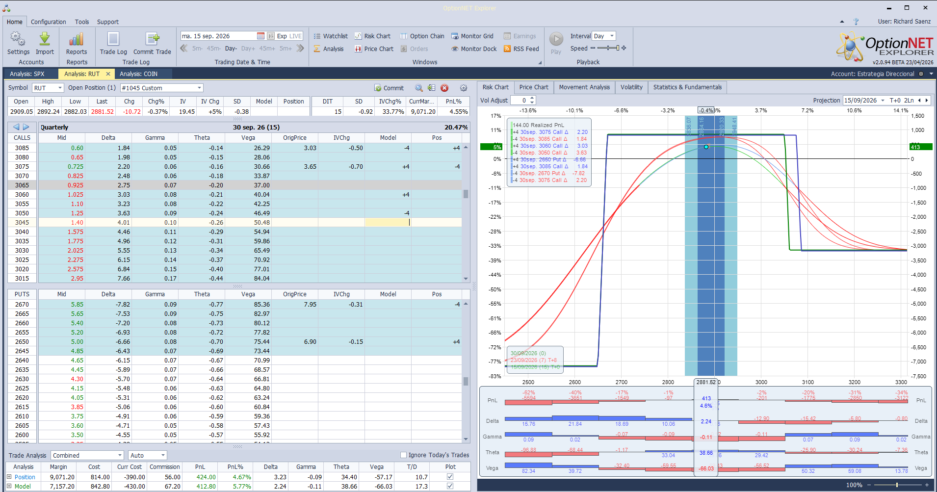Switch to the Configuration ribbon tab

[x=48, y=22]
